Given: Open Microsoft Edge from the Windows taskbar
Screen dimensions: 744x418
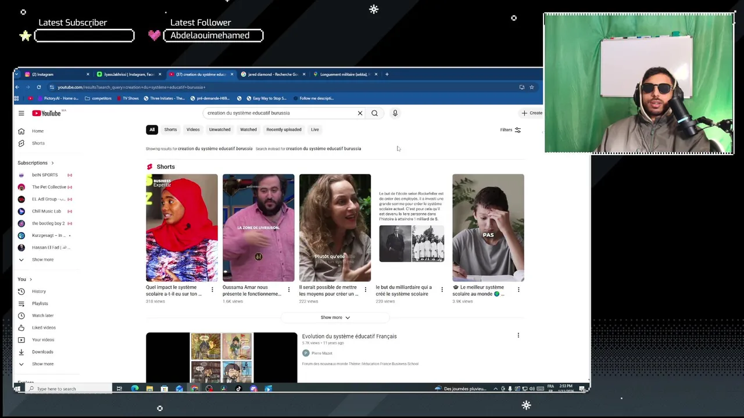Looking at the screenshot, I should click(134, 389).
